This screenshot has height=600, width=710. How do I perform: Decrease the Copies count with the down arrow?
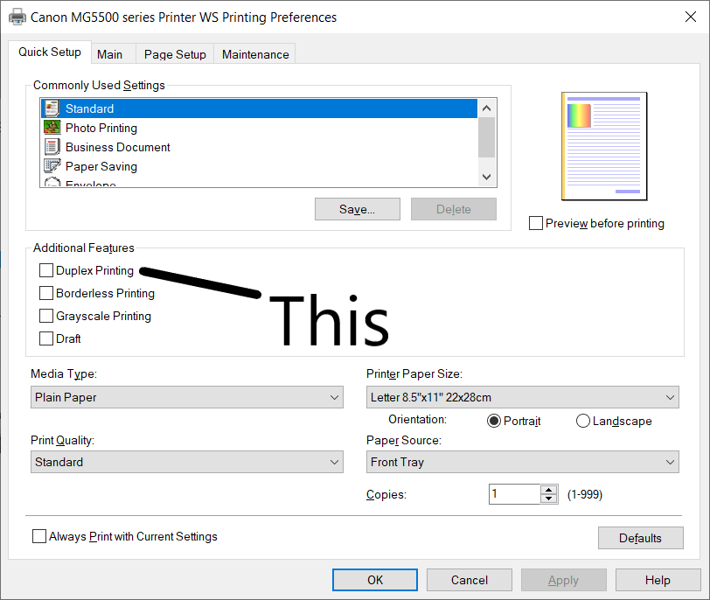pyautogui.click(x=549, y=499)
